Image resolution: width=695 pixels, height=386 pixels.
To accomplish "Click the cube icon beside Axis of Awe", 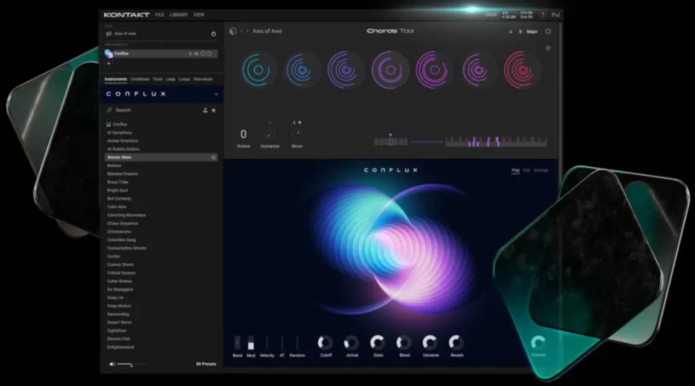I will [233, 31].
